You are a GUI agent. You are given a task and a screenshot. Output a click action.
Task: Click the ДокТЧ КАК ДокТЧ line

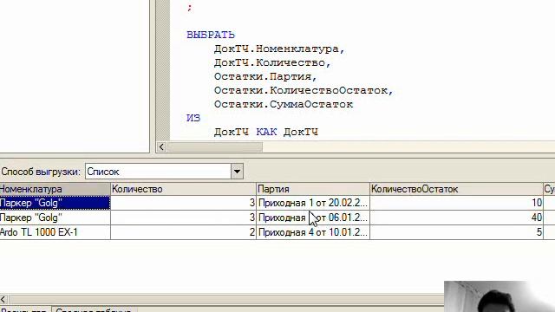point(266,132)
